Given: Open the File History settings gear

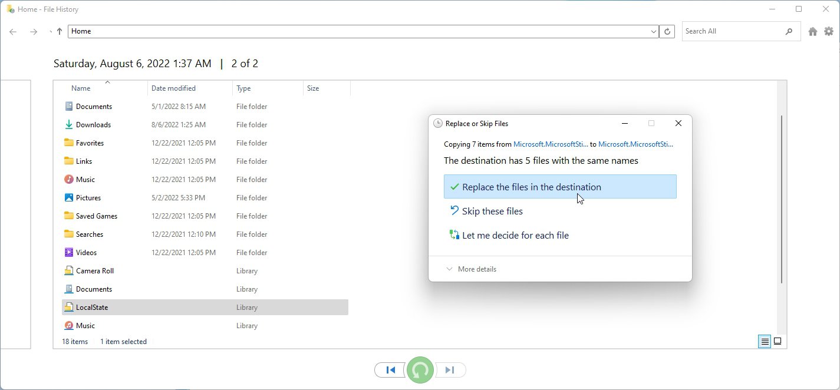Looking at the screenshot, I should click(x=829, y=31).
